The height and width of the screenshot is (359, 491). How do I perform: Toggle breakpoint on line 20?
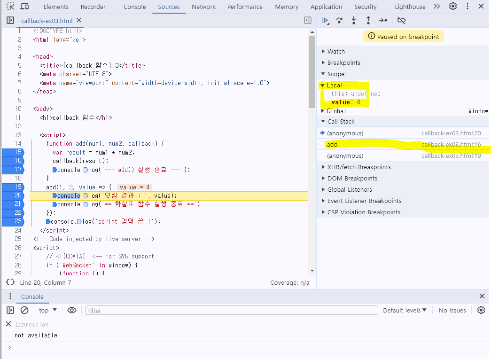(x=13, y=195)
